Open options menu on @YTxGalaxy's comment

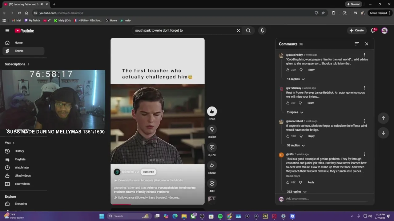(364, 88)
